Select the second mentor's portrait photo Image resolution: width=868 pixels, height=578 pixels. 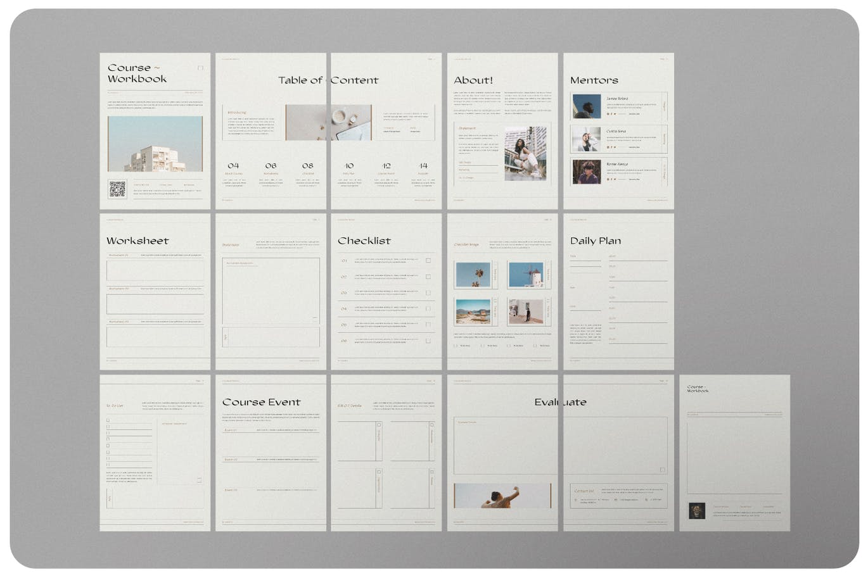coord(587,139)
